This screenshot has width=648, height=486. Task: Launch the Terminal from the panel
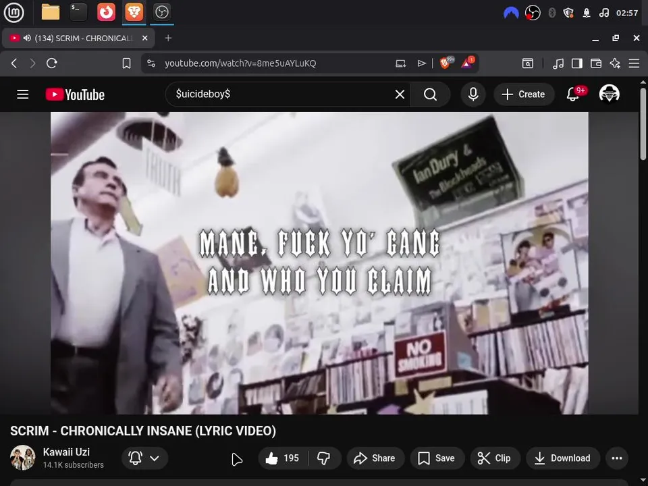coord(78,12)
